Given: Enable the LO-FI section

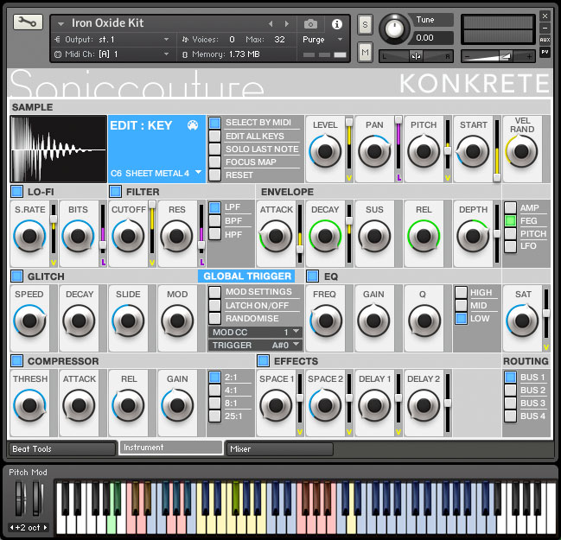Looking at the screenshot, I should 17,191.
